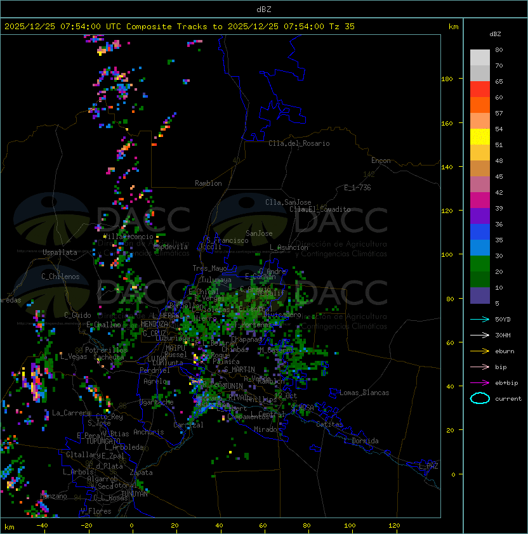This screenshot has width=528, height=534.
Task: Select the 'Clla.del_Rosario' place label
Action: click(299, 143)
